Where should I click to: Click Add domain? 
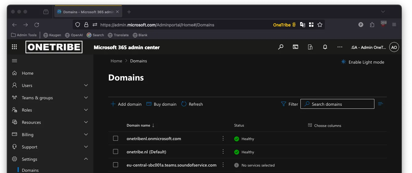click(126, 104)
